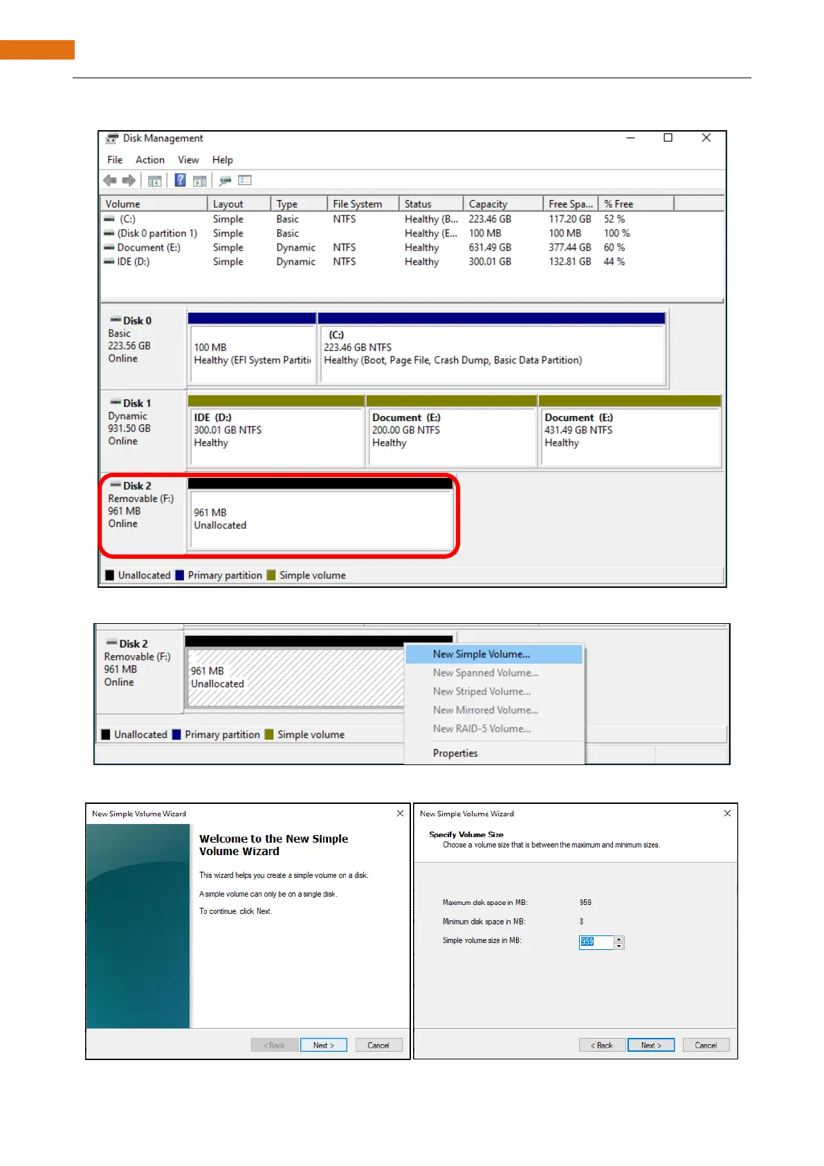Select the (C:) 223.46 GB NTFS partition block
Image resolution: width=824 pixels, height=1166 pixels.
click(x=492, y=348)
